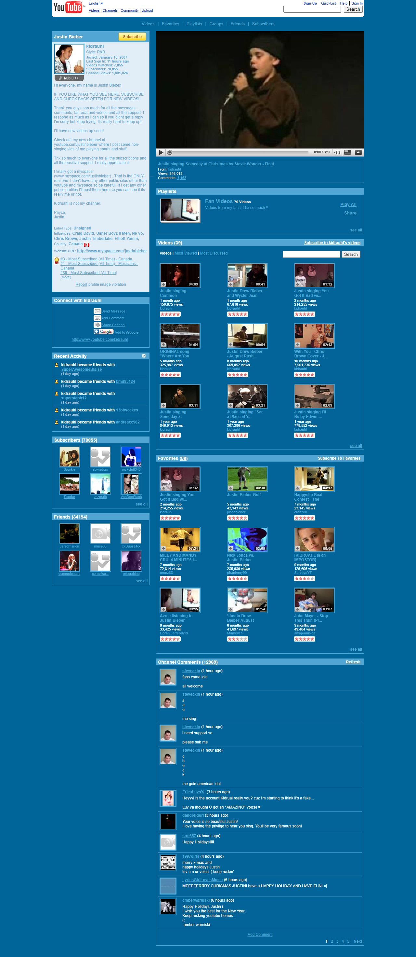Open kidrauhl's profile avatar image
This screenshot has width=416, height=957.
[69, 59]
